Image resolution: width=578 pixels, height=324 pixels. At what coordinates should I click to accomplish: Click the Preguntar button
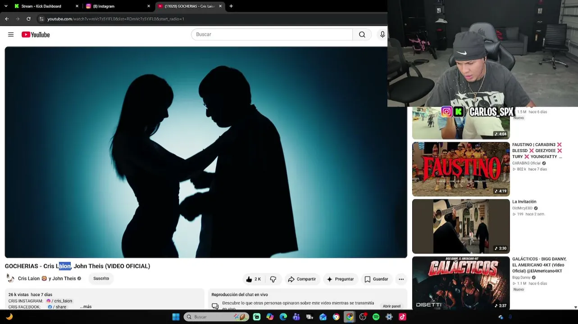pyautogui.click(x=340, y=279)
